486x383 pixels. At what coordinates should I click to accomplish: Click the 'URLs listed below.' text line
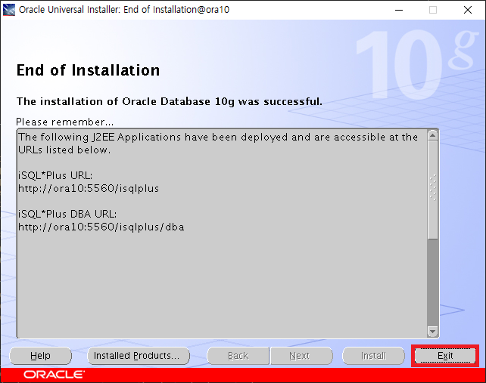coord(64,150)
